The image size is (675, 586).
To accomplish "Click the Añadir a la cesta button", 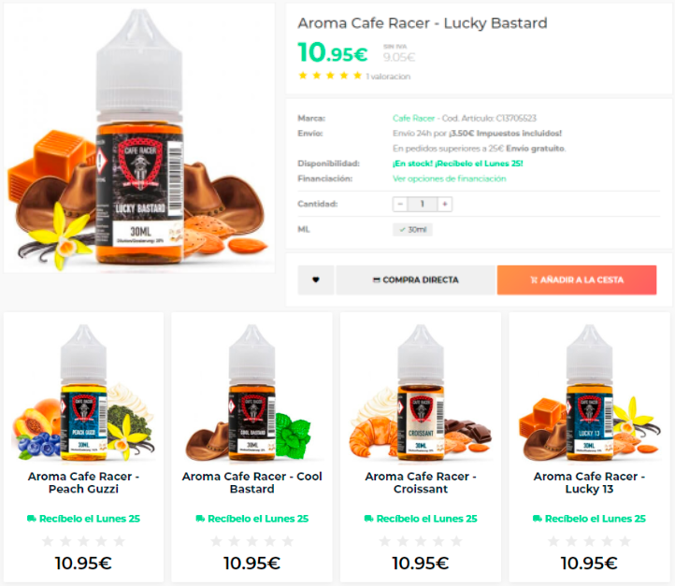I will click(577, 280).
